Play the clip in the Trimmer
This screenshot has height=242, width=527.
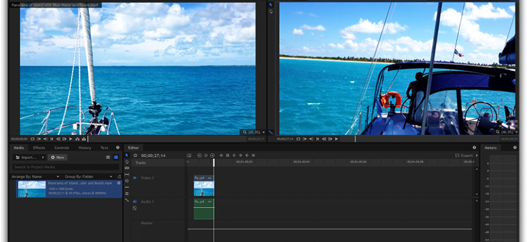click(71, 139)
